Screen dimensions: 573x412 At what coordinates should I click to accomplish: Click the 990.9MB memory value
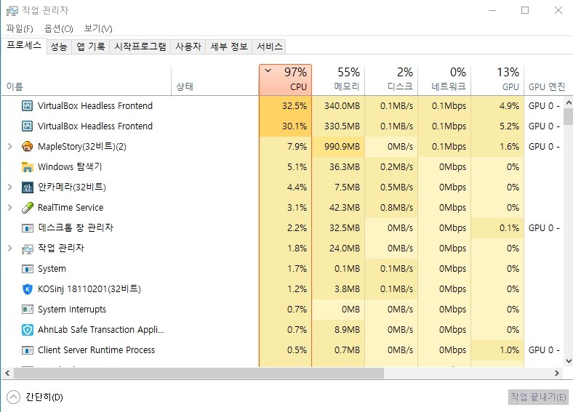click(342, 147)
